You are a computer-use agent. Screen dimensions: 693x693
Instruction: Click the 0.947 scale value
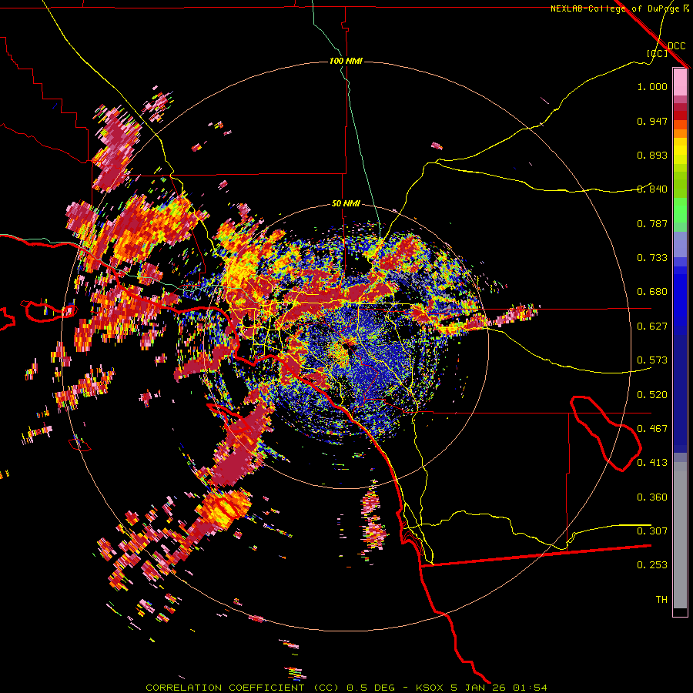[652, 121]
